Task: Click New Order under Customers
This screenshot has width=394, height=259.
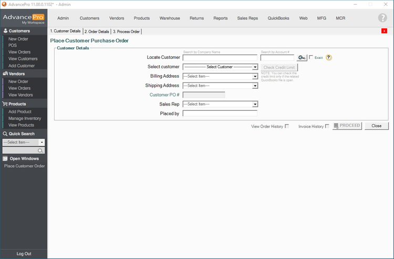Action: [x=18, y=39]
